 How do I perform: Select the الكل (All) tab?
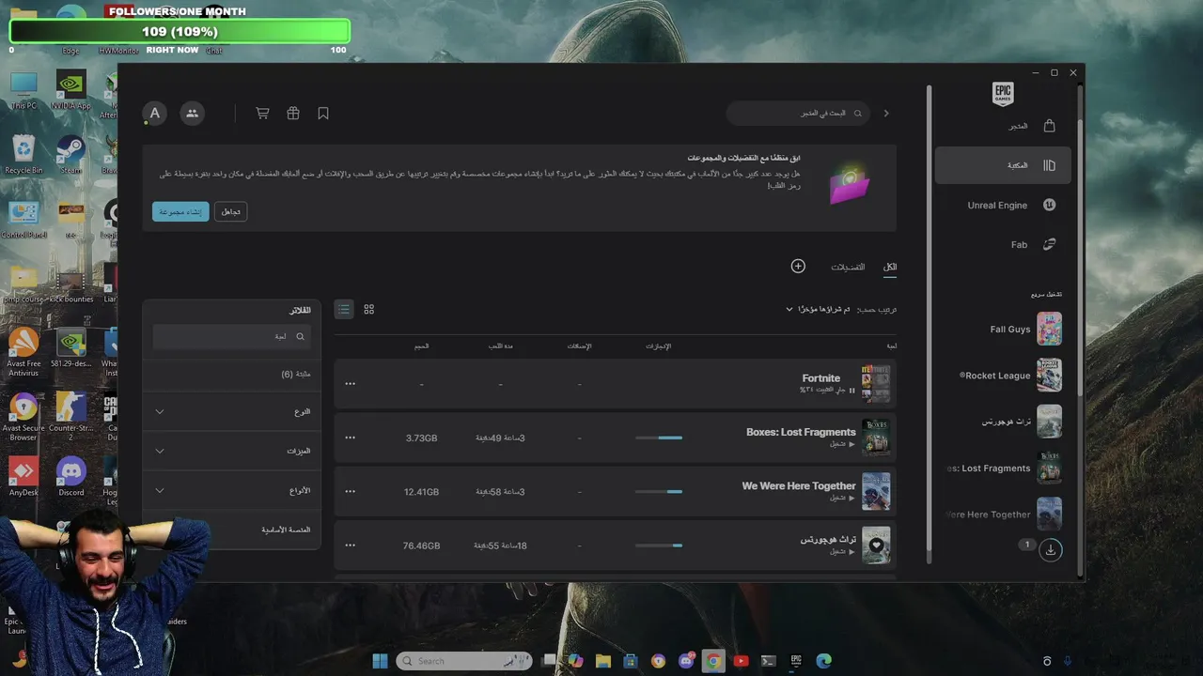point(889,268)
